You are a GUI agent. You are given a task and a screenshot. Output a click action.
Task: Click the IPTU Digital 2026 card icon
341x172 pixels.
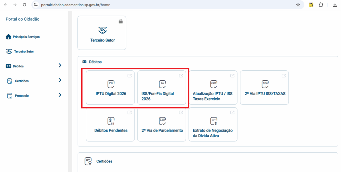coord(111,84)
